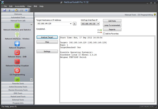Click the Print toolbar icon

coord(21,10)
